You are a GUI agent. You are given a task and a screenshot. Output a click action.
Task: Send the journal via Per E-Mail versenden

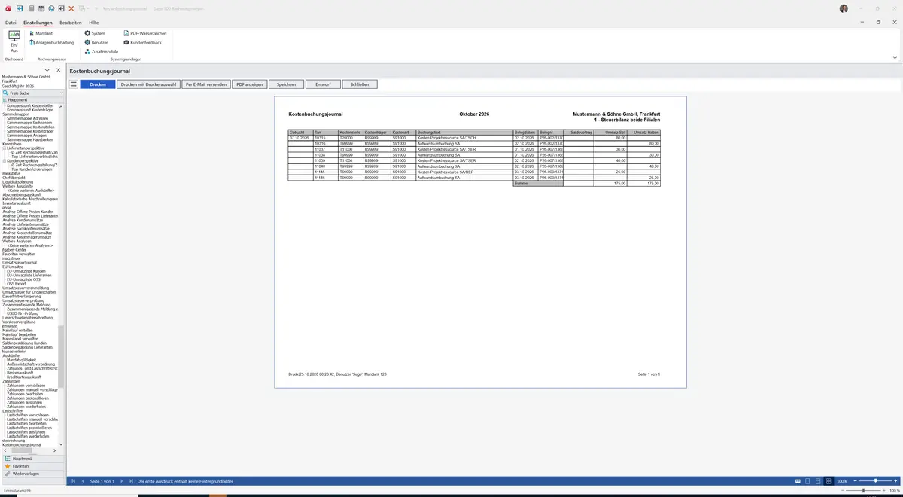tap(205, 84)
